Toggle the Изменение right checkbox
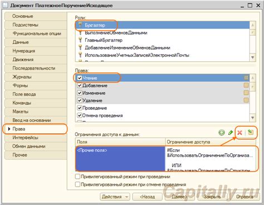 (80, 93)
